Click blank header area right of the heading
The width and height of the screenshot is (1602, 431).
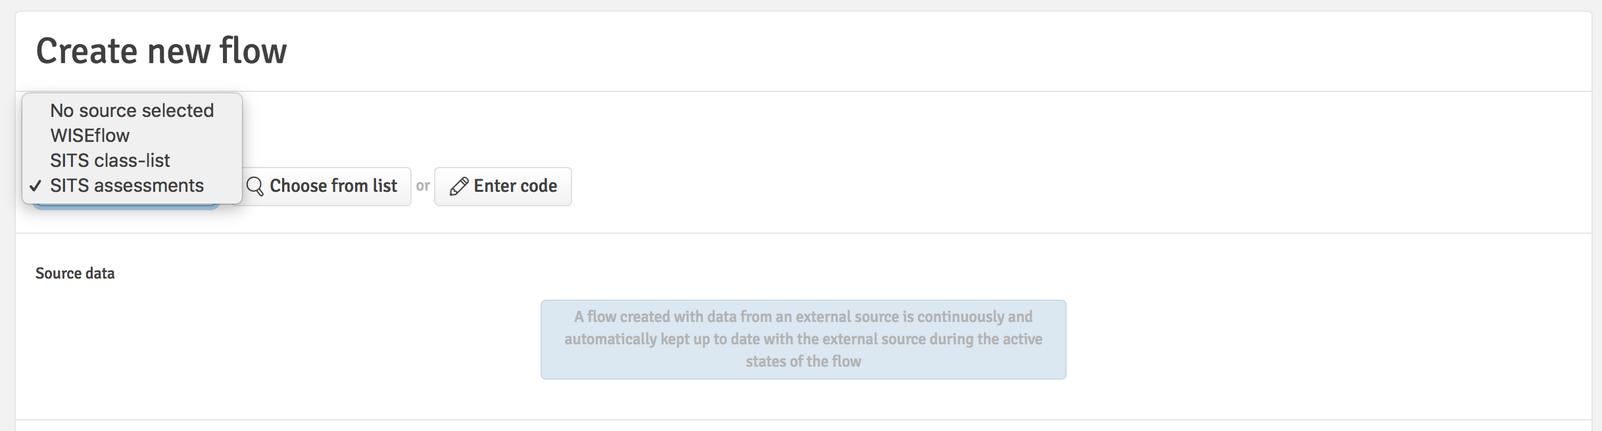[921, 51]
